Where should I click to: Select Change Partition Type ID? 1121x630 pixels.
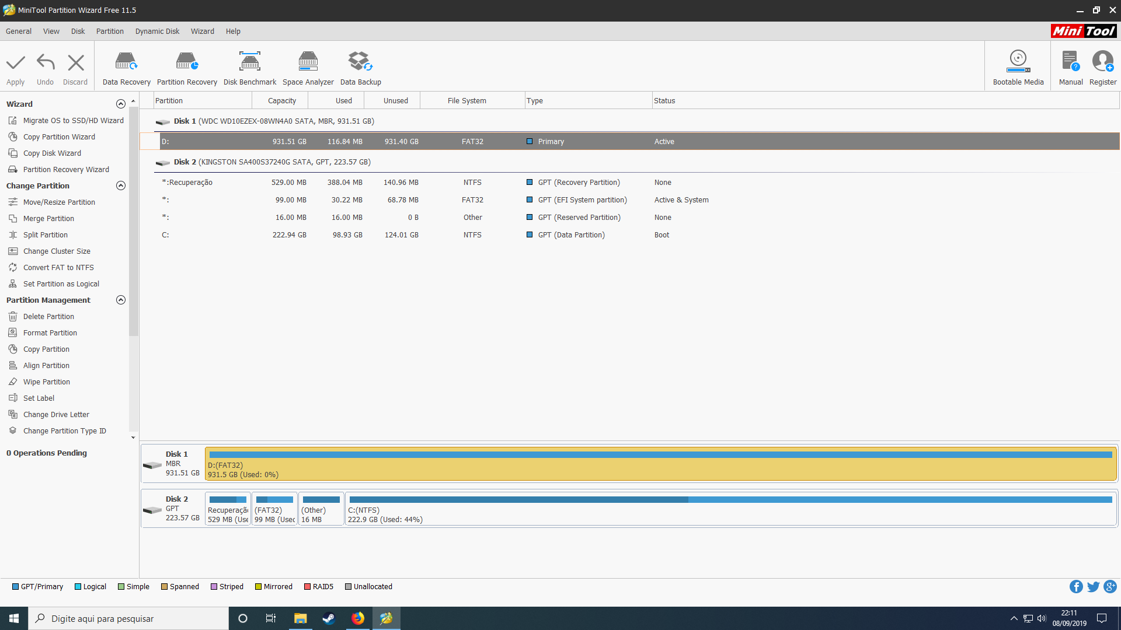pyautogui.click(x=57, y=431)
